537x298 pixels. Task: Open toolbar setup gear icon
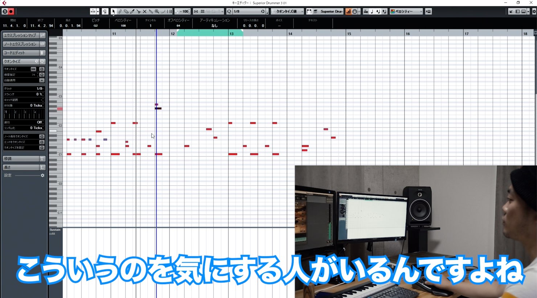tap(534, 12)
